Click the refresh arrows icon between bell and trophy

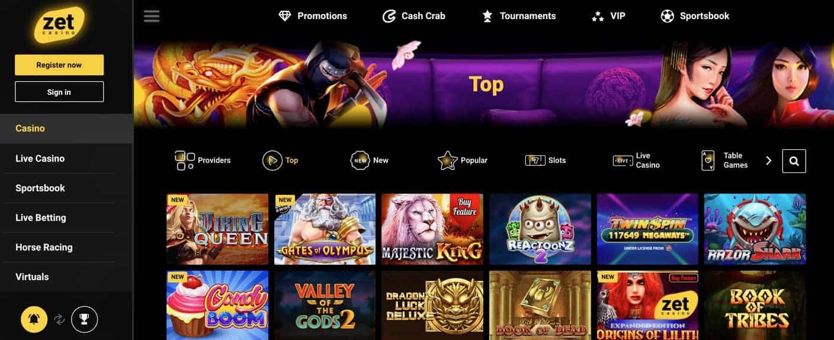tap(59, 320)
